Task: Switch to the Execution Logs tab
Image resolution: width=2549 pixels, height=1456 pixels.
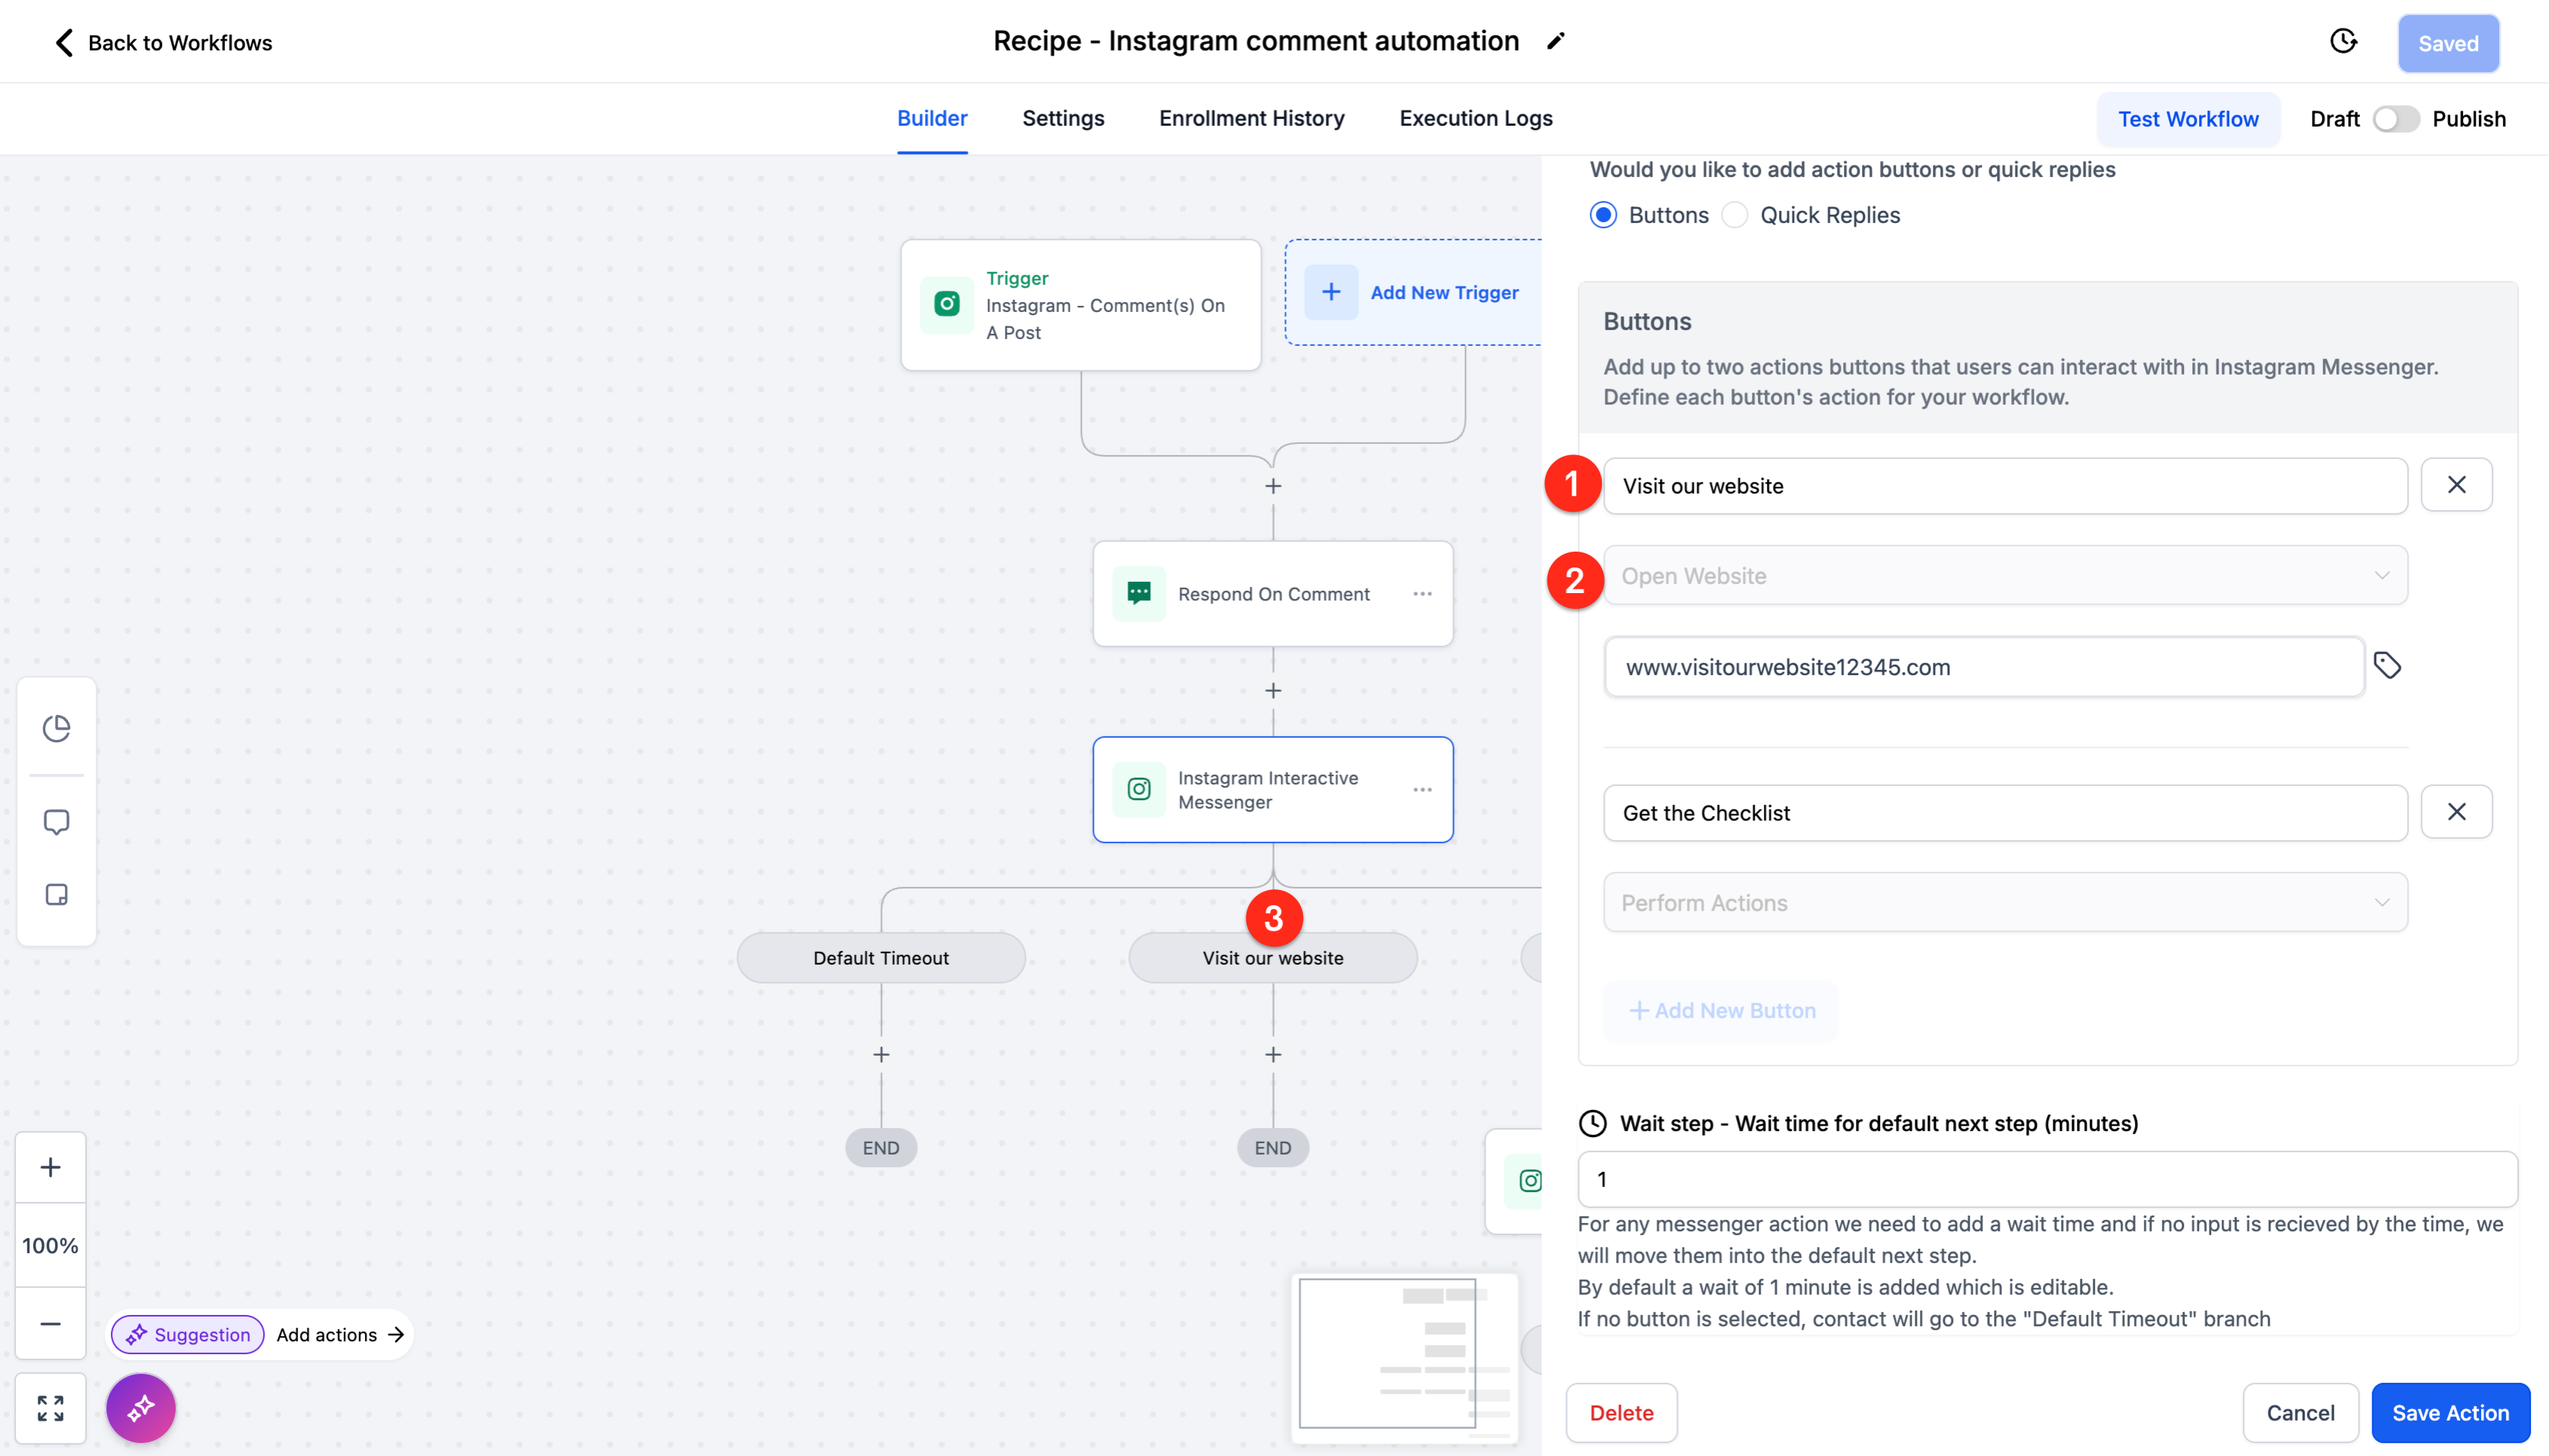Action: tap(1476, 118)
